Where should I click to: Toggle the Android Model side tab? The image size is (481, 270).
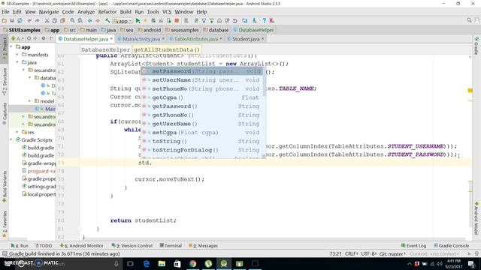coord(476,218)
